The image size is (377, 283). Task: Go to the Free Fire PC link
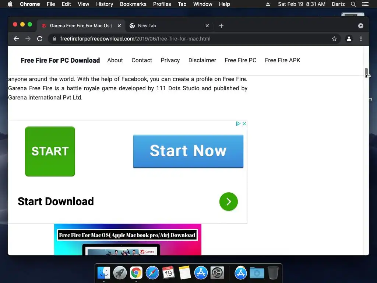coord(240,60)
